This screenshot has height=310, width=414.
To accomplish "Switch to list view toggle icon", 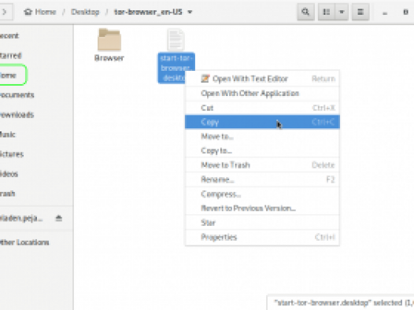I will [327, 12].
